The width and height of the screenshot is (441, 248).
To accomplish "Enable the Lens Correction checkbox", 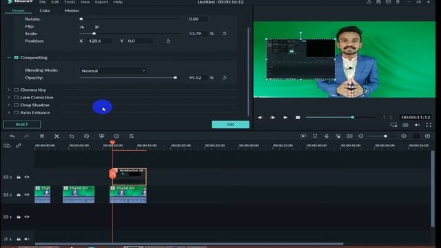I will coord(17,97).
